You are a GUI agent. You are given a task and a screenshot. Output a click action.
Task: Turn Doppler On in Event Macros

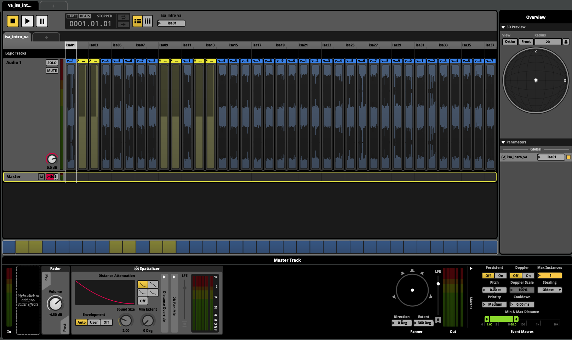528,276
